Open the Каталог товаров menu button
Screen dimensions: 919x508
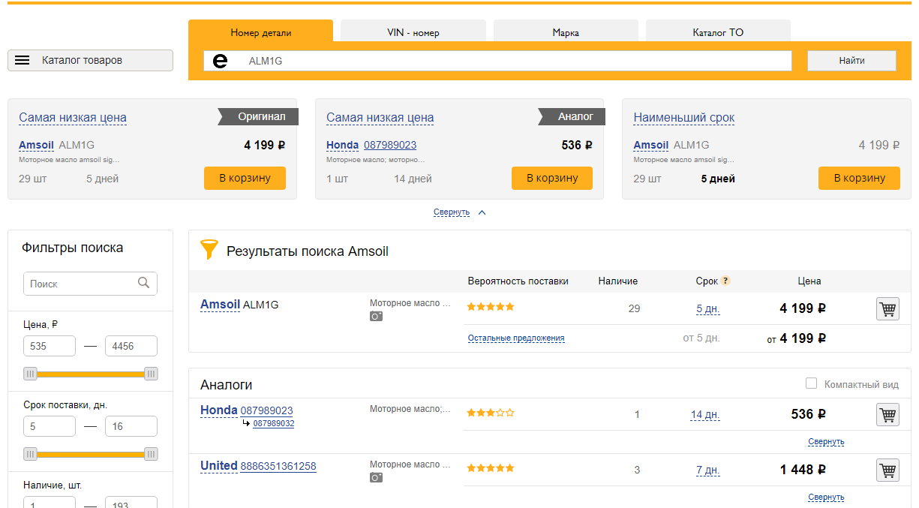click(x=90, y=60)
